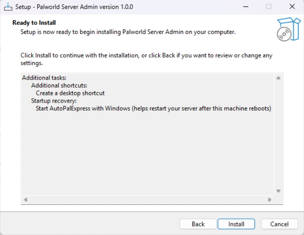
Task: Go Back to previous setup page
Action: coord(198,224)
